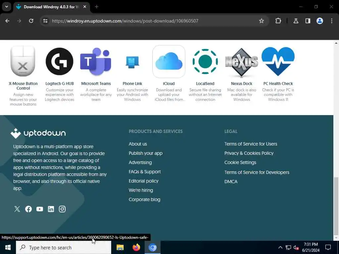This screenshot has width=339, height=254.
Task: Open the About us link
Action: click(138, 144)
